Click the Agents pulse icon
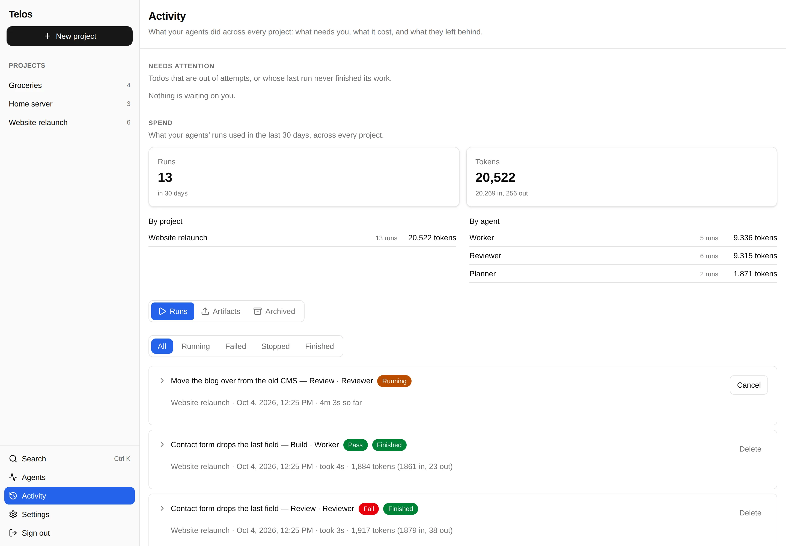This screenshot has width=786, height=546. (x=13, y=477)
